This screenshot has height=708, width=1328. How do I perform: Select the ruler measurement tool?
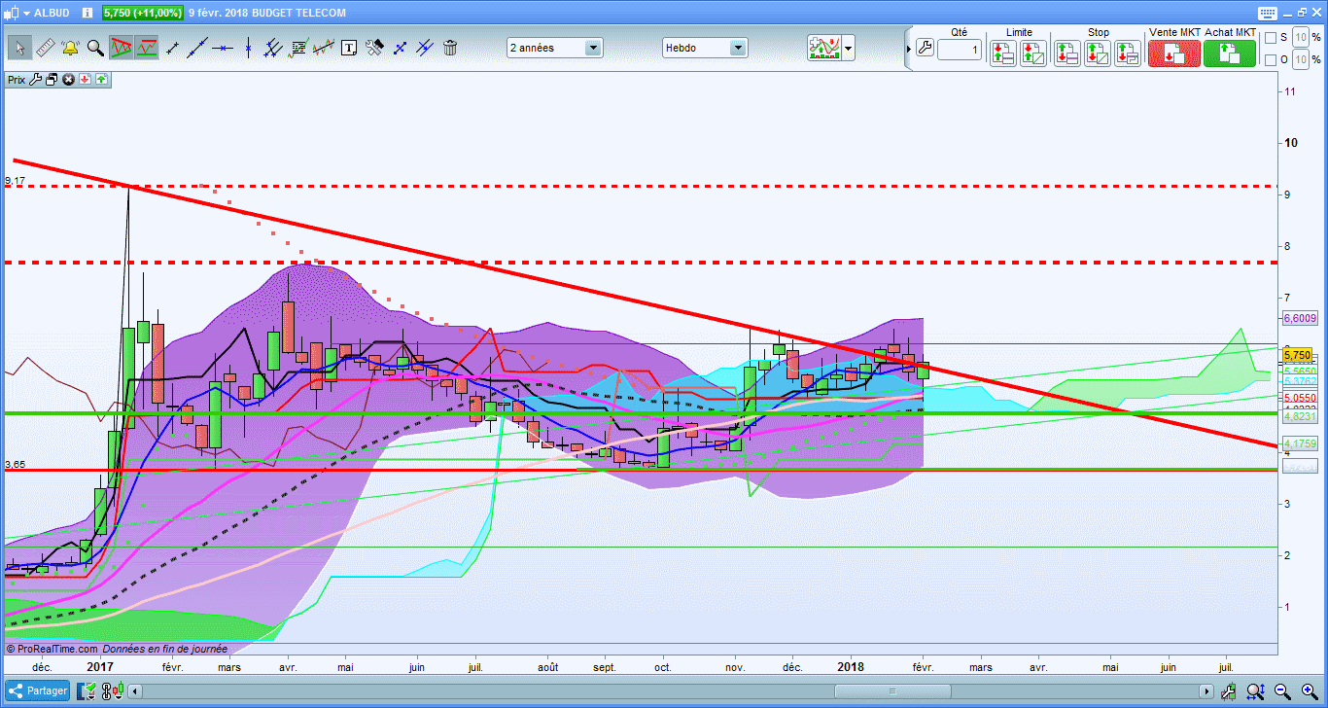(45, 47)
